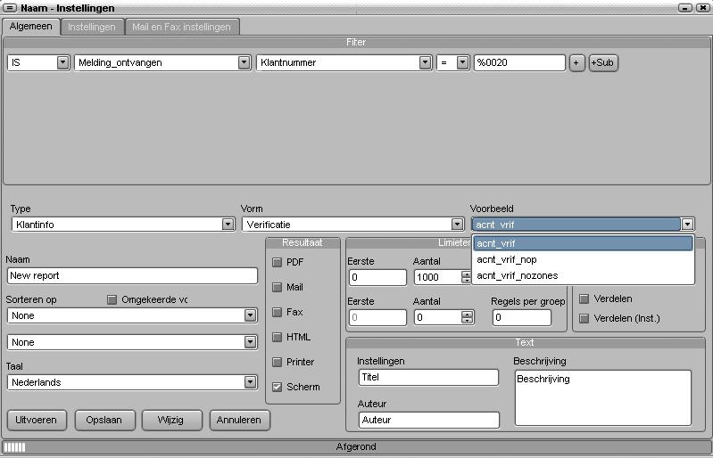Click the spinner arrows of lower Aantal
Image resolution: width=713 pixels, height=458 pixels.
(467, 317)
